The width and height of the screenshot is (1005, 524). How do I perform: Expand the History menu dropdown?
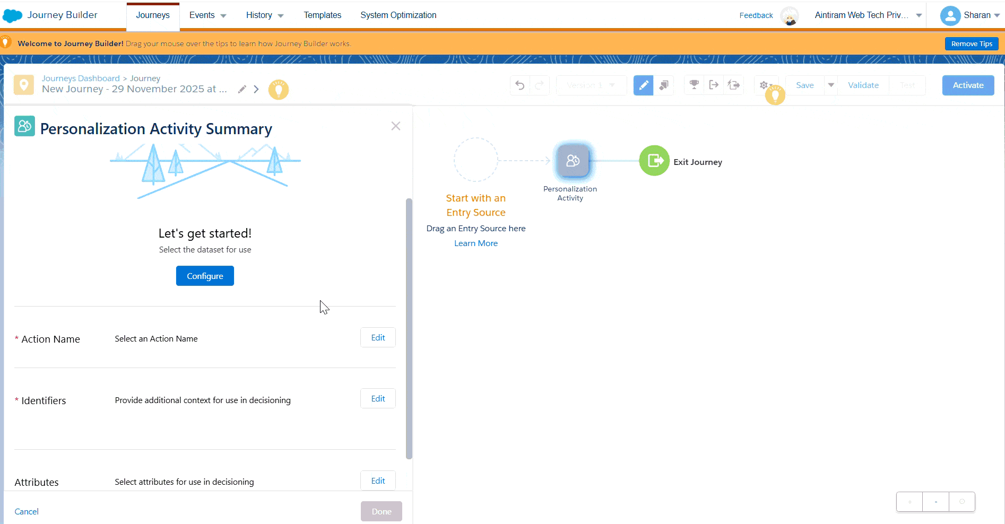pos(264,15)
